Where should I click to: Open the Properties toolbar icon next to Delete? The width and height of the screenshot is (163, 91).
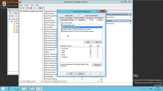point(34,8)
